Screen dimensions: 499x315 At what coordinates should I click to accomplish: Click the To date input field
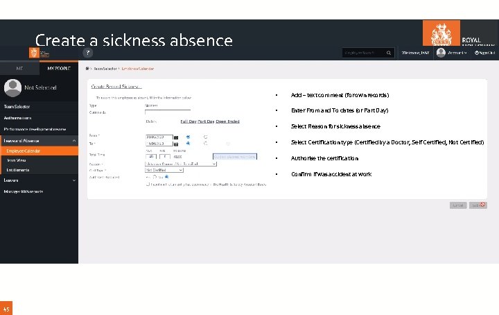[x=159, y=144]
